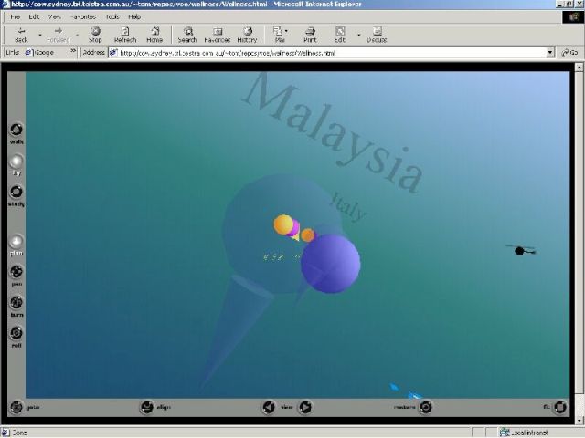Go to next viewpoint with right arrow
Image resolution: width=585 pixels, height=438 pixels.
[x=305, y=407]
